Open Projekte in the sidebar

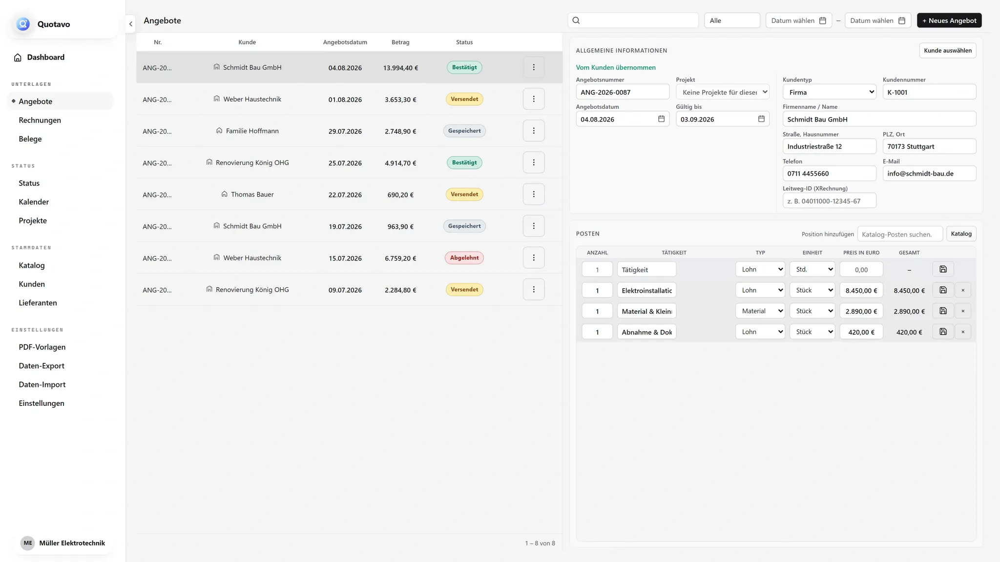(x=33, y=221)
